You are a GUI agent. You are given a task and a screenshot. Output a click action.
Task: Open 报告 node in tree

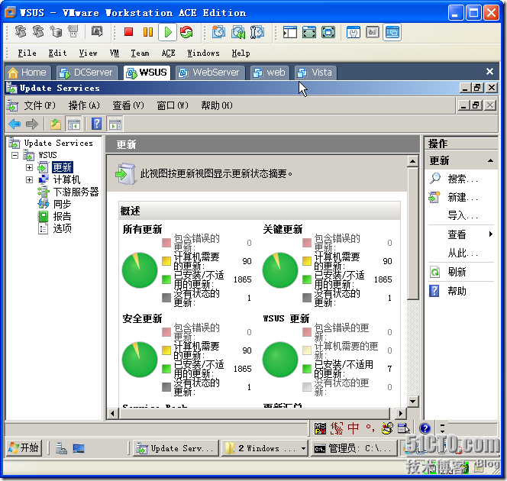(62, 216)
